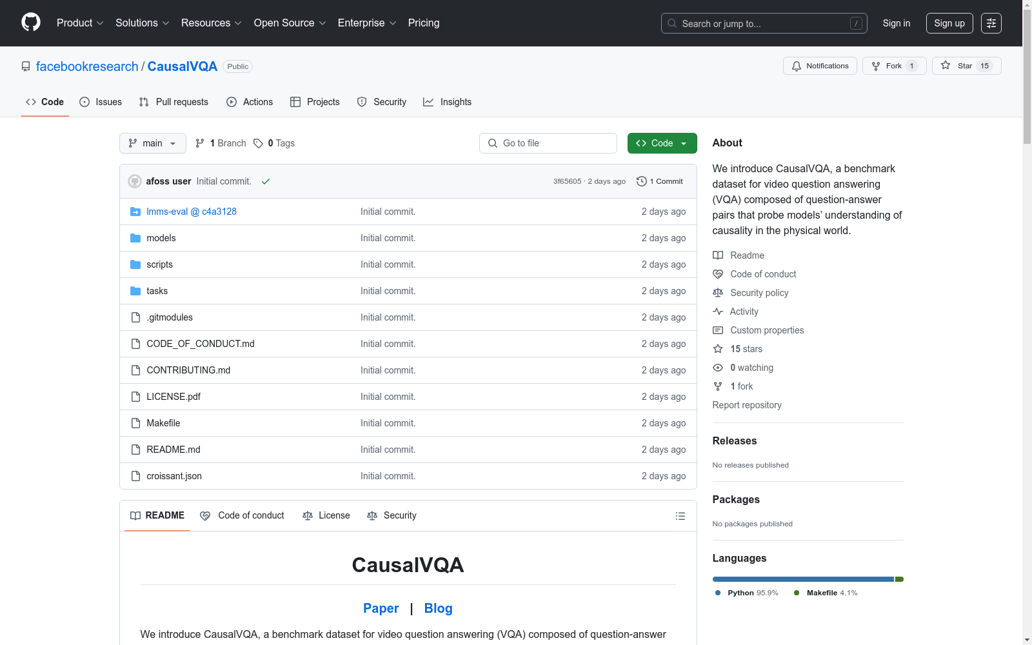Open the facebookresearch owner link
The height and width of the screenshot is (645, 1032).
pyautogui.click(x=87, y=66)
